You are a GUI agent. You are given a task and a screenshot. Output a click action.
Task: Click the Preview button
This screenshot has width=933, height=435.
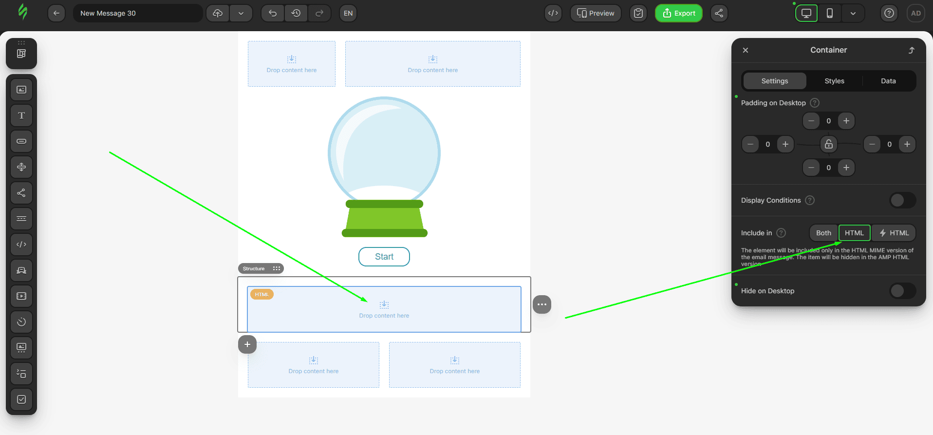(x=596, y=13)
